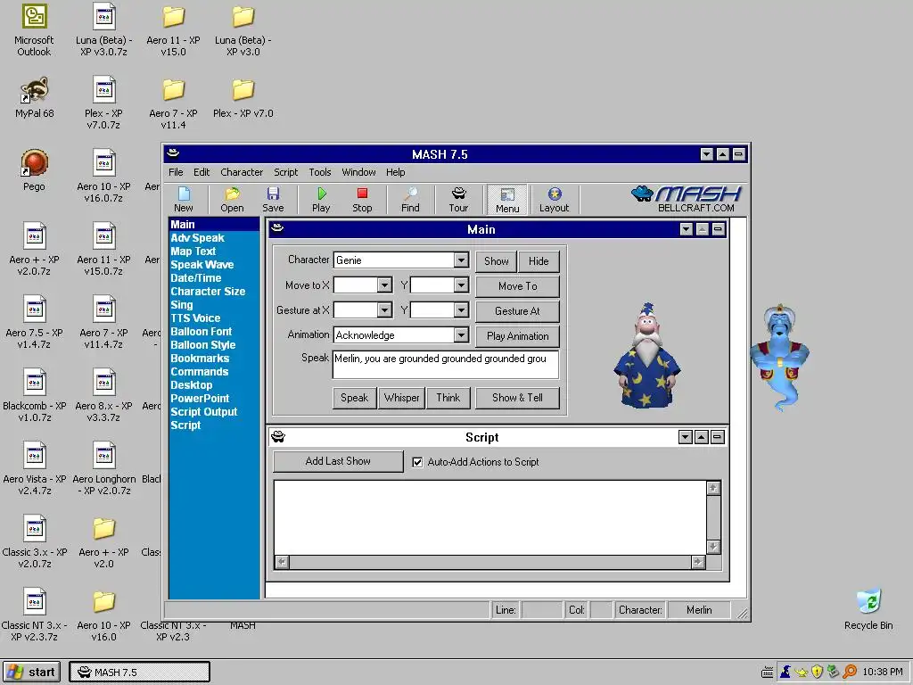
Task: Click the Layout toolbar icon
Action: click(x=554, y=199)
